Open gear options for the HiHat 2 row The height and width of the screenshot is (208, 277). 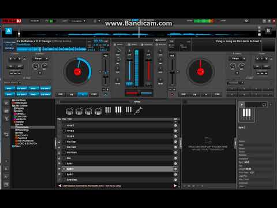coord(175,125)
